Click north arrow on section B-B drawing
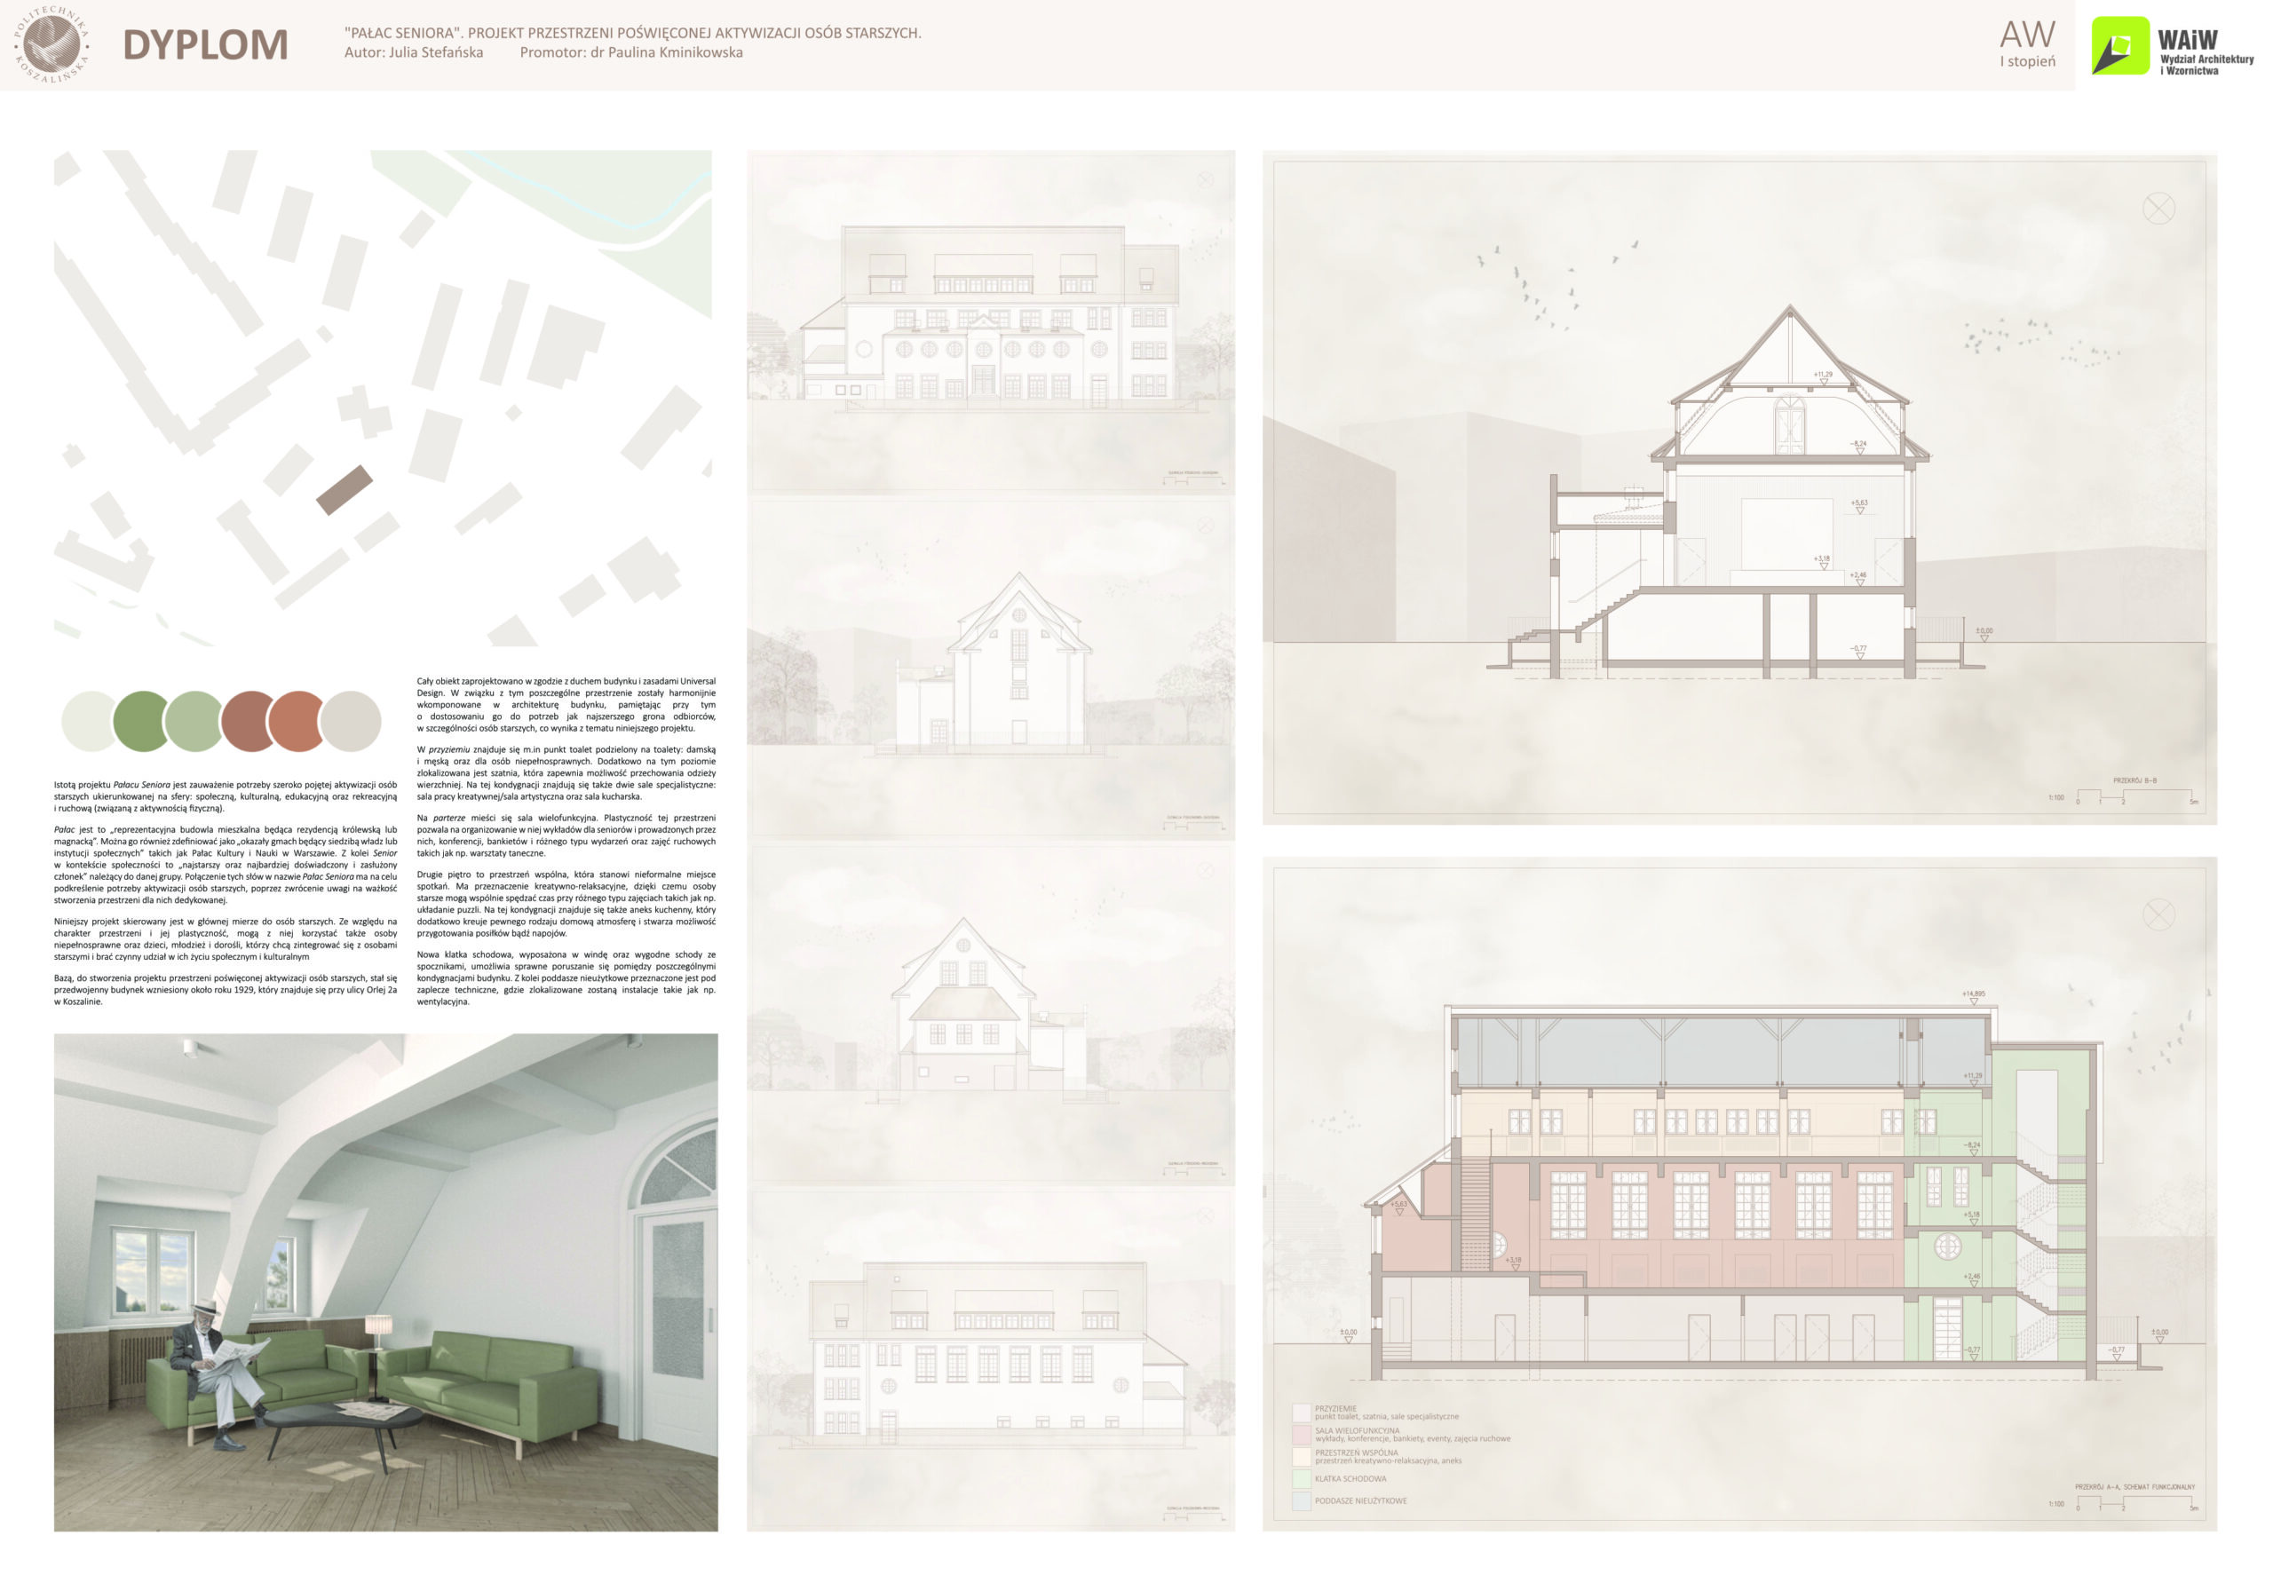 point(2158,208)
